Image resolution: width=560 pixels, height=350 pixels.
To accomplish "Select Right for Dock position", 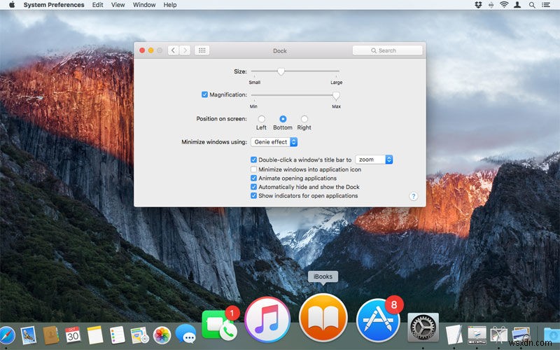I will tap(304, 119).
